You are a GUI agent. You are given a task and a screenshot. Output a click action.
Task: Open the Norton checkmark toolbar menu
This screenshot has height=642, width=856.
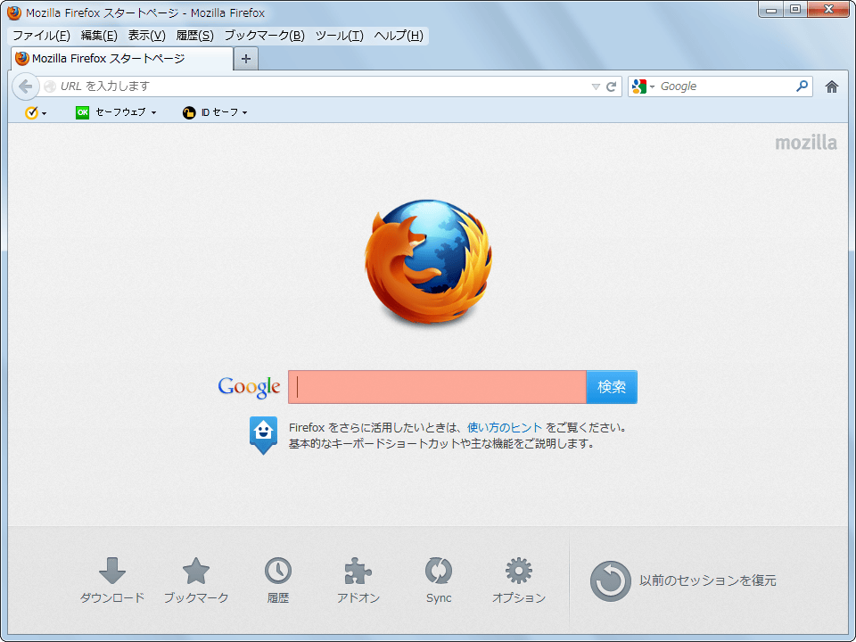point(36,112)
